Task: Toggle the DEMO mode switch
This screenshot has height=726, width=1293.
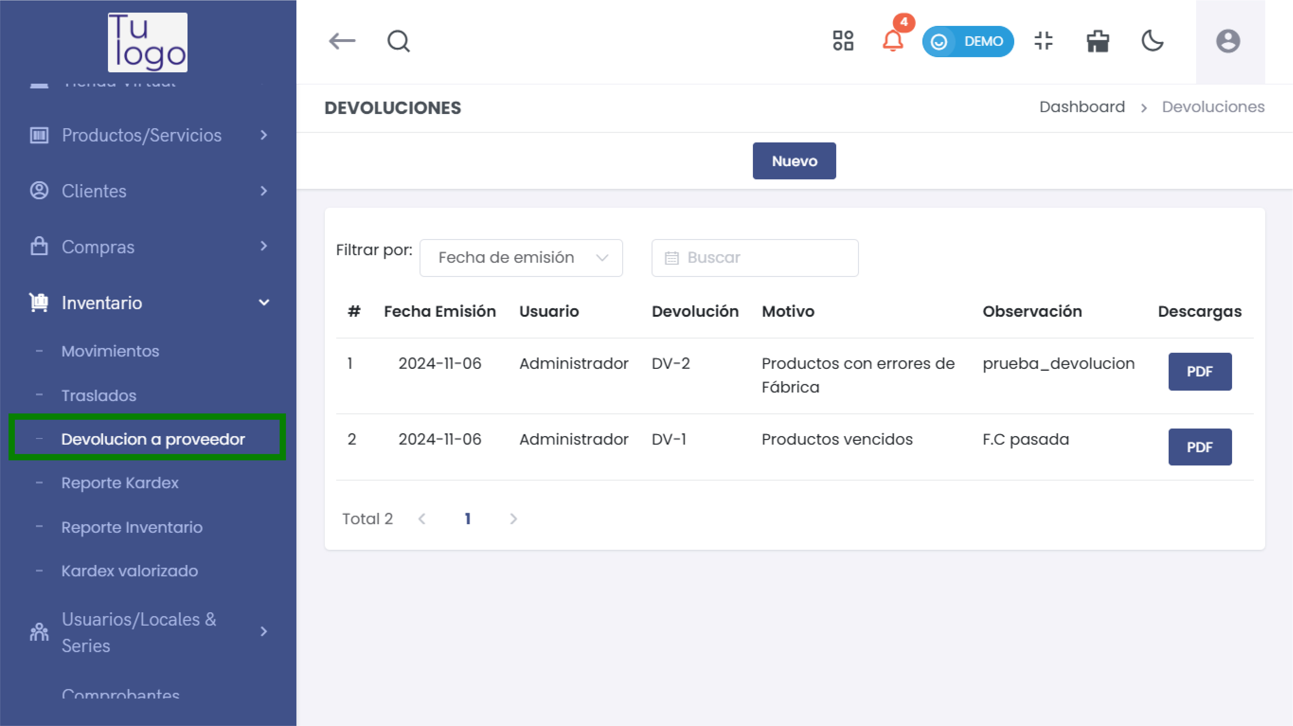Action: [967, 41]
